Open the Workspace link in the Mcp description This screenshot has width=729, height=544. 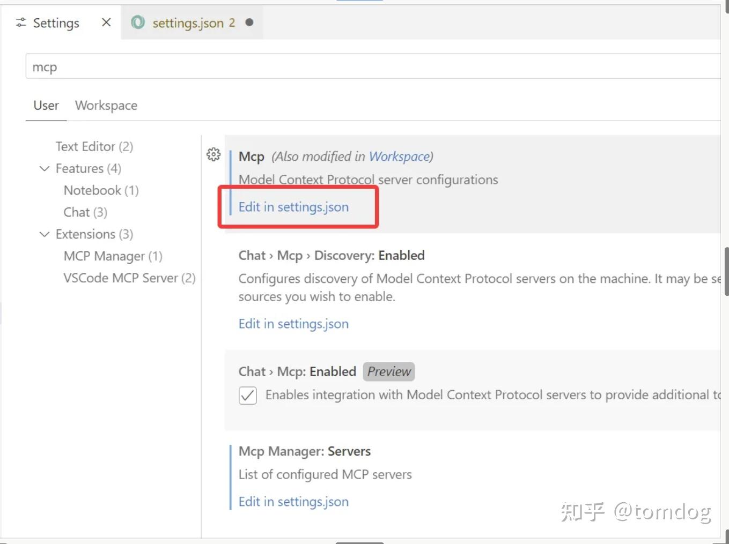[399, 157]
